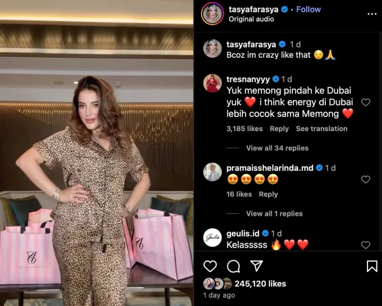Viewport: 382px width, 306px height.
Task: Save post with bookmark icon
Action: 372,266
